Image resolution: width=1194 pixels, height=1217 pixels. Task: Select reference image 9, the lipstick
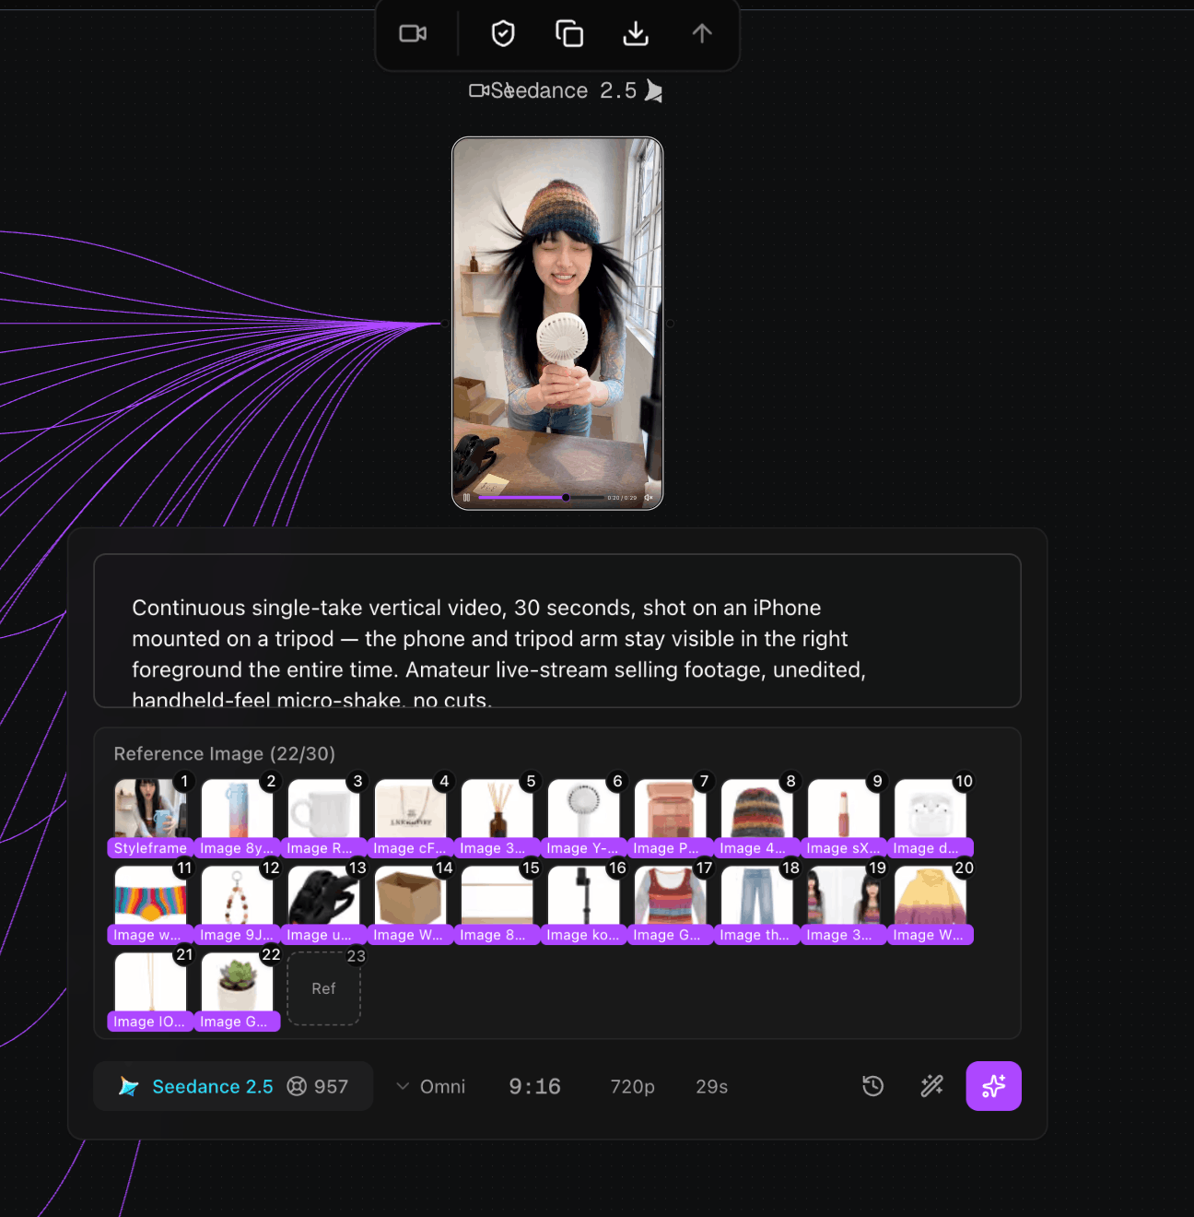tap(843, 817)
